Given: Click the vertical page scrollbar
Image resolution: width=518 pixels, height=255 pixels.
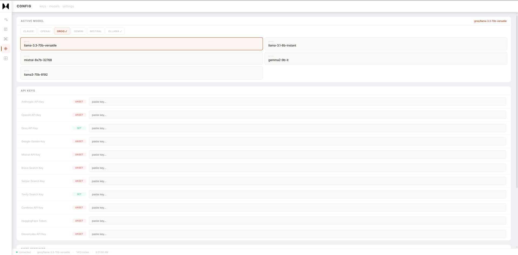Looking at the screenshot, I should pos(517,101).
